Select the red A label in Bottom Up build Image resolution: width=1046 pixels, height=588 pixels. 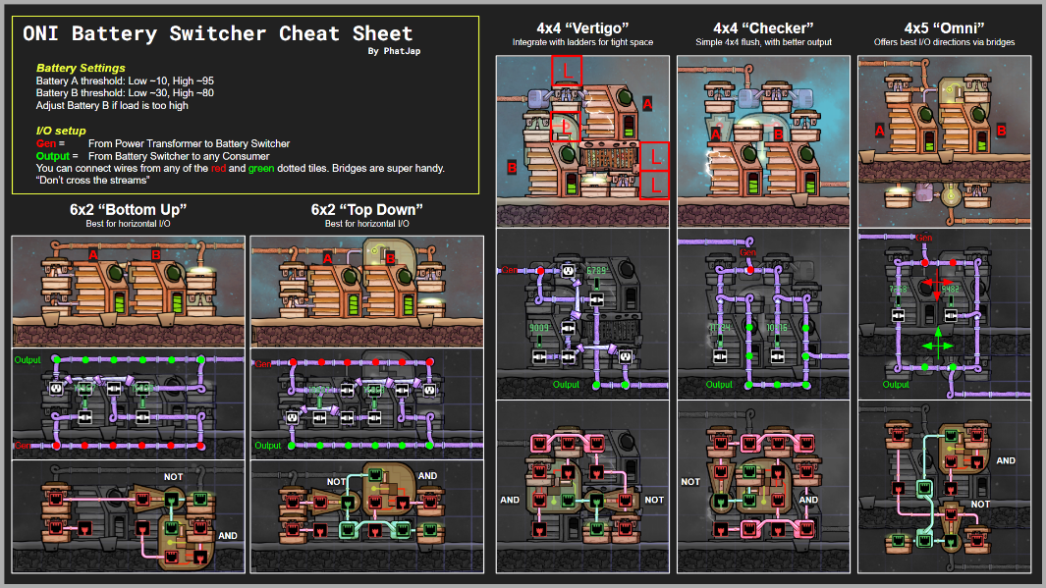[92, 254]
